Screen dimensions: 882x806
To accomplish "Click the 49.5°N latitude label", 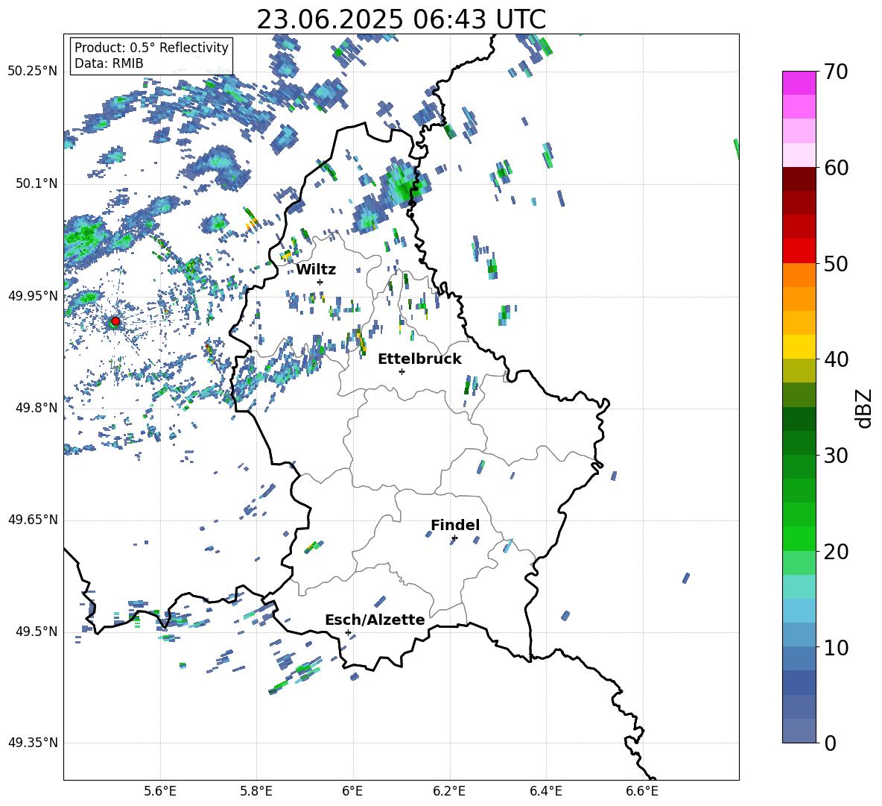I will point(37,632).
